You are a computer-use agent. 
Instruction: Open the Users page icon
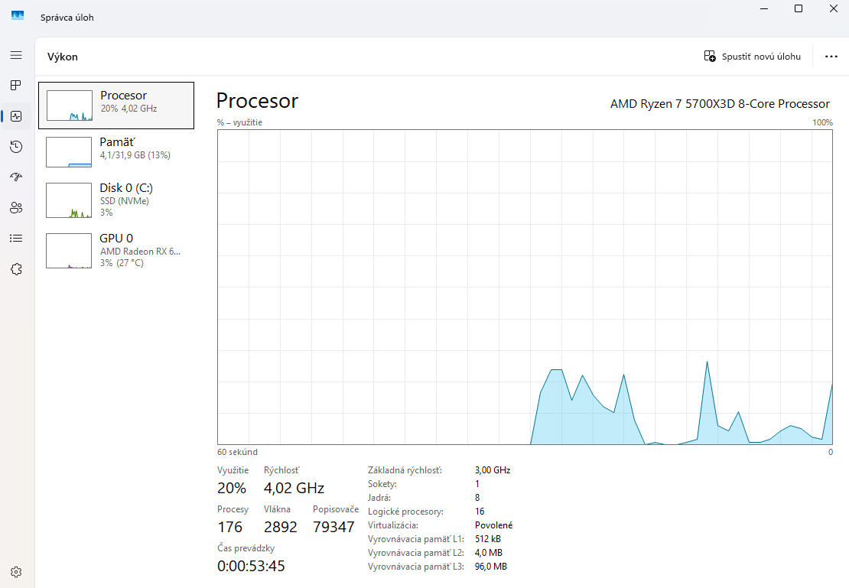[x=16, y=208]
